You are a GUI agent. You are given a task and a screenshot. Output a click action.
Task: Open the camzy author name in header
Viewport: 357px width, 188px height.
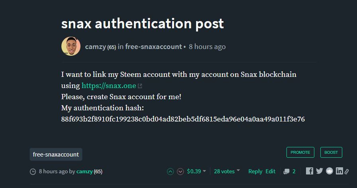95,47
